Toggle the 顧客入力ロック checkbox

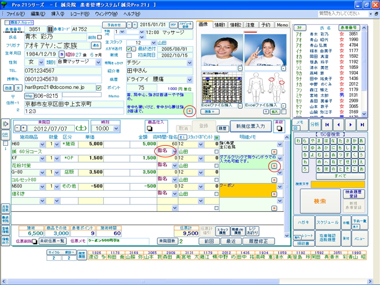(x=7, y=22)
